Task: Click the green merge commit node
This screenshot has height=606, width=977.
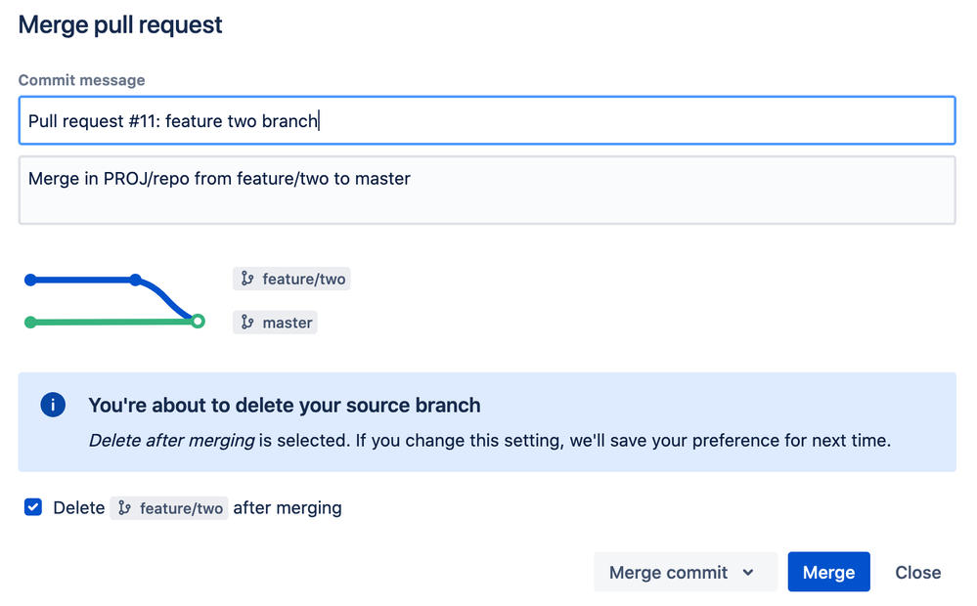Action: point(198,321)
